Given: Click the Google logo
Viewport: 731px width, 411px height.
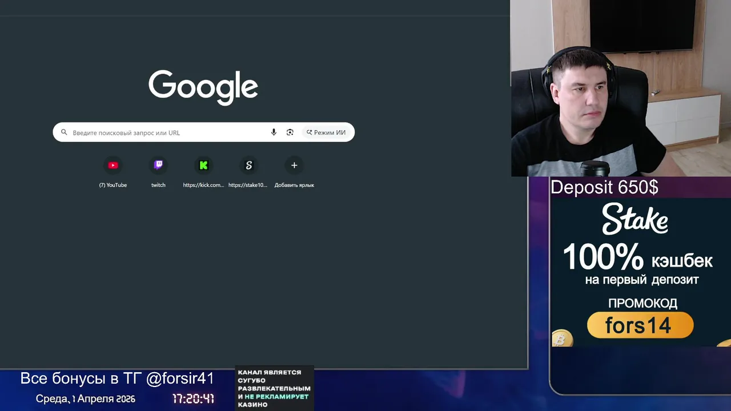Looking at the screenshot, I should click(203, 87).
